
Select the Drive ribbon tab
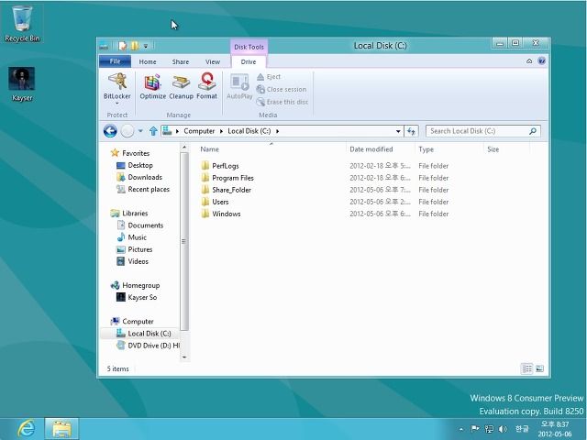[249, 61]
